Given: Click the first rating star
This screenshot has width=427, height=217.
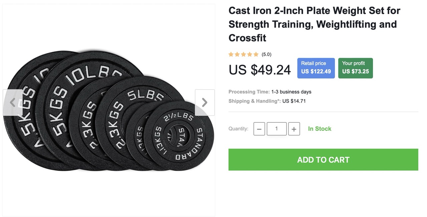Looking at the screenshot, I should pyautogui.click(x=231, y=54).
